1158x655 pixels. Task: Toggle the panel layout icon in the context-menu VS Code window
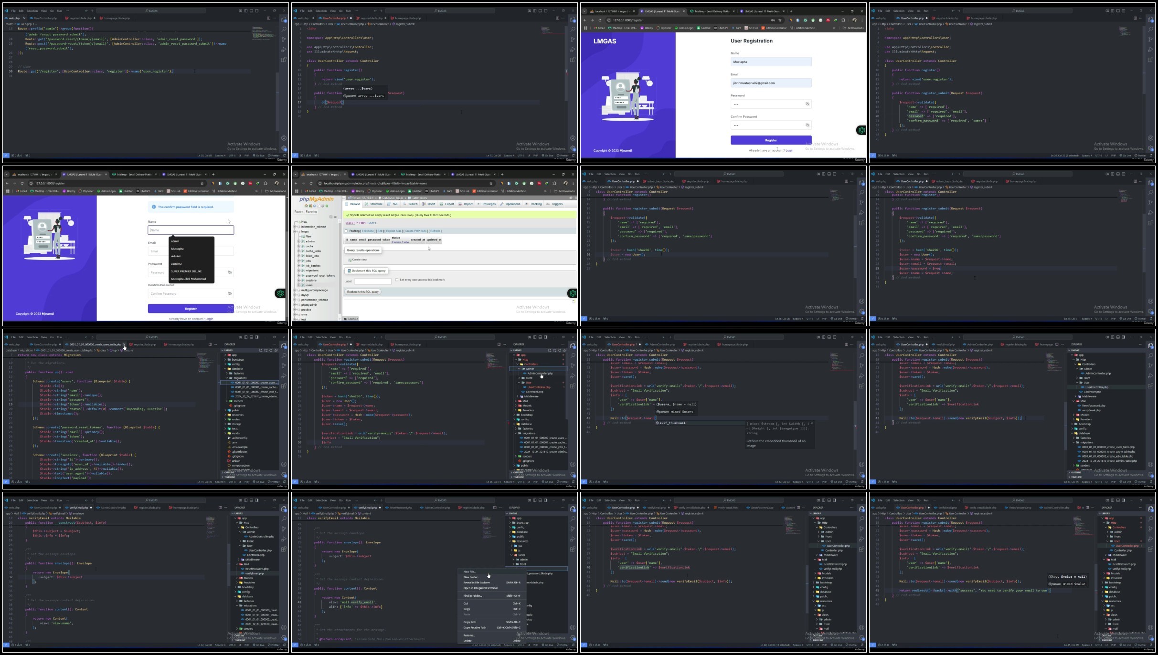tap(540, 500)
